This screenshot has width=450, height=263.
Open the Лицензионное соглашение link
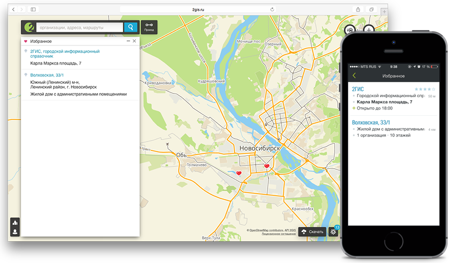point(278,234)
